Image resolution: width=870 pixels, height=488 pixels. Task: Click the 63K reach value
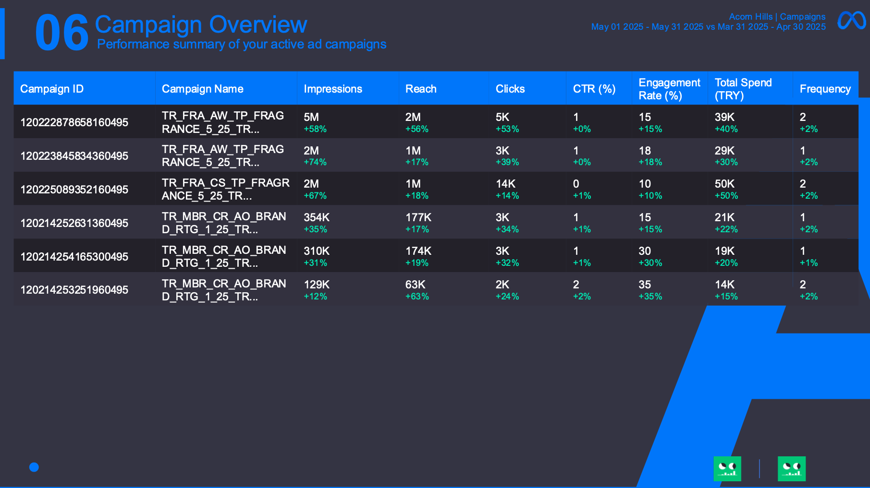coord(416,285)
